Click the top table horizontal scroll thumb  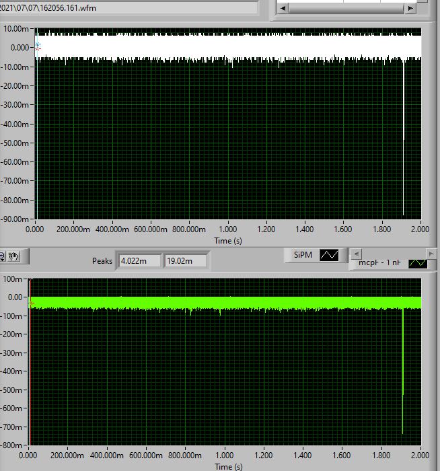coord(346,8)
